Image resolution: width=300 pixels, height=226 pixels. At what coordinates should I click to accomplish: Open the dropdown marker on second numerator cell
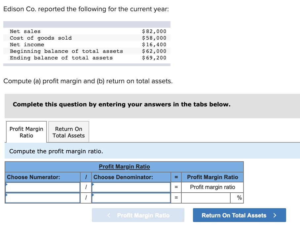(x=7, y=196)
